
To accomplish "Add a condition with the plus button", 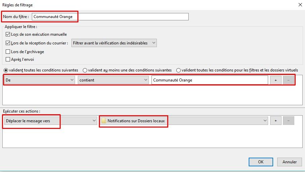I will click(276, 80).
